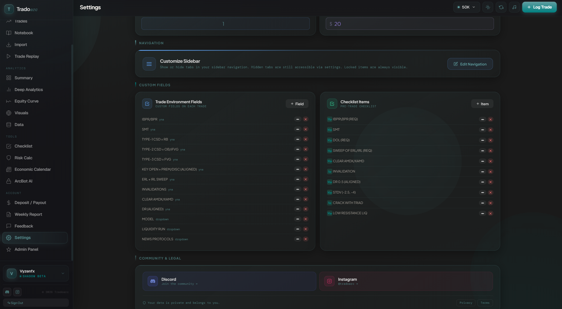Select Settings in the sidebar
The width and height of the screenshot is (562, 309).
pos(35,237)
